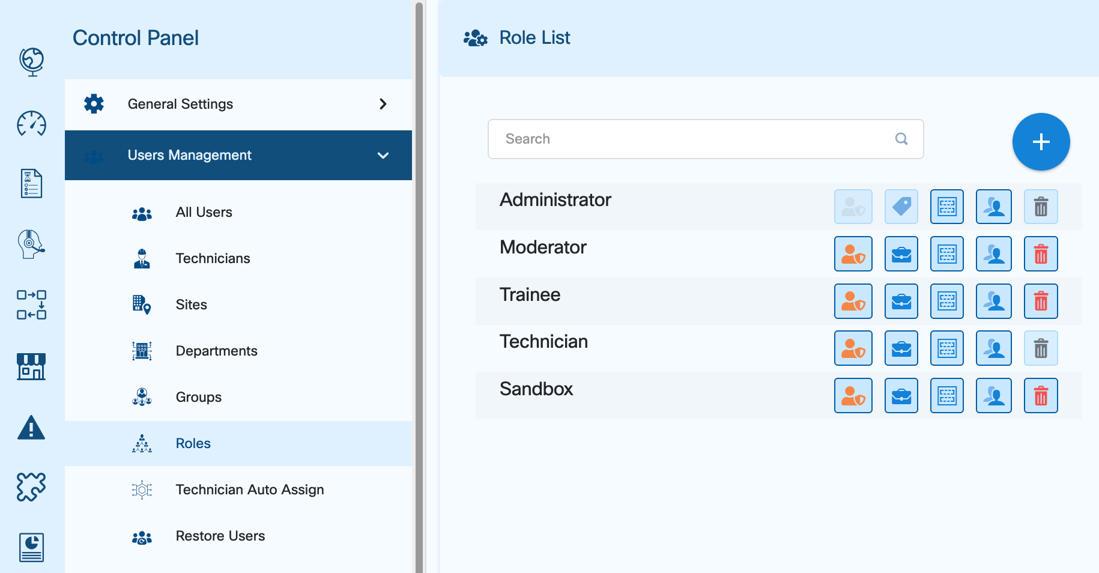Click the warning triangle sidebar icon
Image resolution: width=1099 pixels, height=573 pixels.
click(31, 428)
